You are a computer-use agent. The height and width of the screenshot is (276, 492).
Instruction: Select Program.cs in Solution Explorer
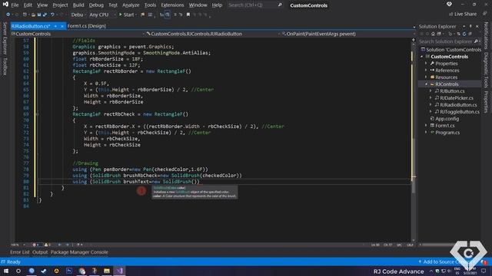447,133
